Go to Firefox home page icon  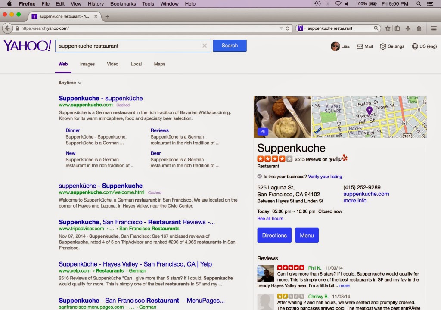coord(419,28)
